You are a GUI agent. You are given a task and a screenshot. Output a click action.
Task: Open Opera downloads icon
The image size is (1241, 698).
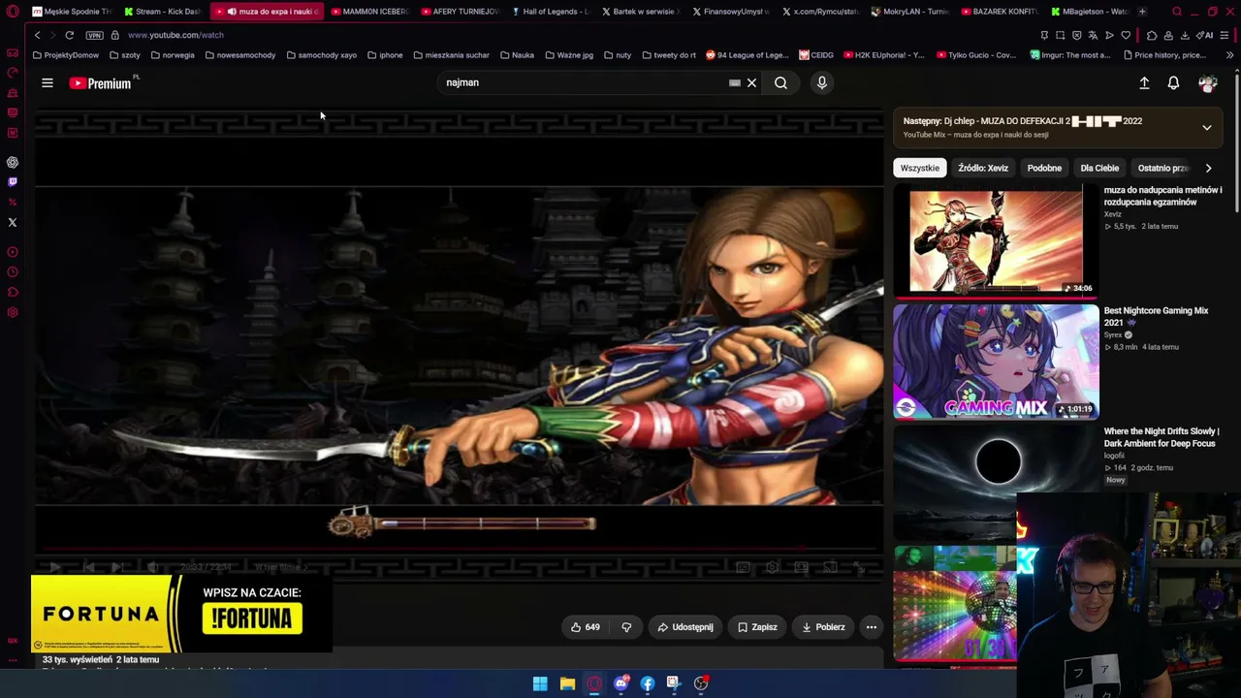[1185, 35]
